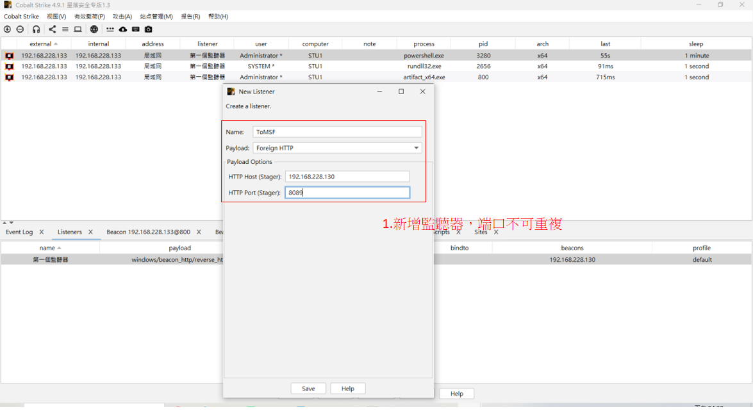Screen dimensions: 753x411
Task: Click the HTTP Host (Stager) field
Action: (347, 177)
